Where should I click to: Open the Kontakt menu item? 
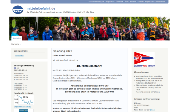(141, 1)
